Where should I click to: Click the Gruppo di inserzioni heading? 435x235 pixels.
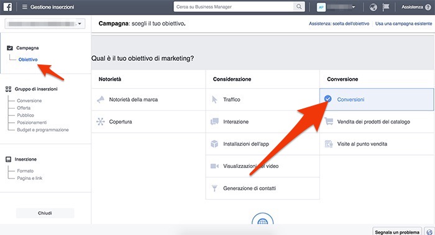click(x=36, y=89)
